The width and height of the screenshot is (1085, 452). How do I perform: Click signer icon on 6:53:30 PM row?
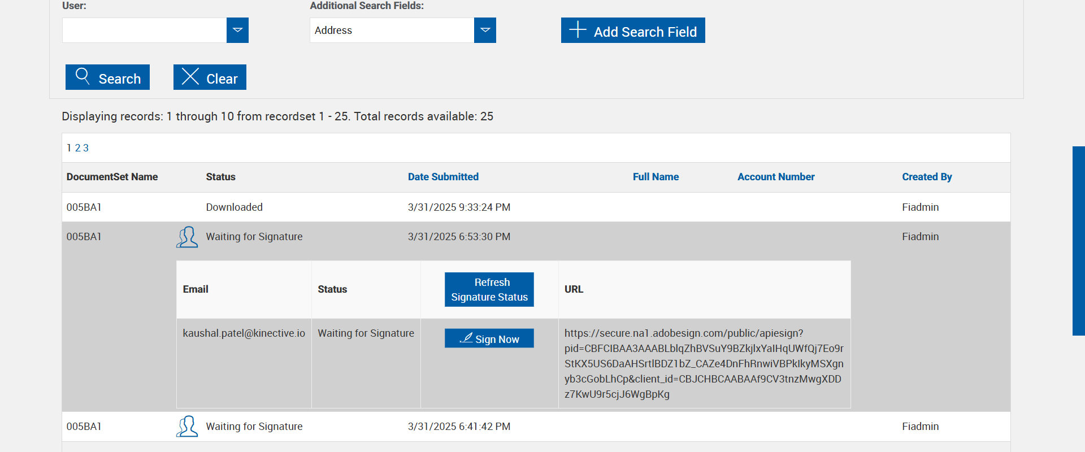pos(187,237)
